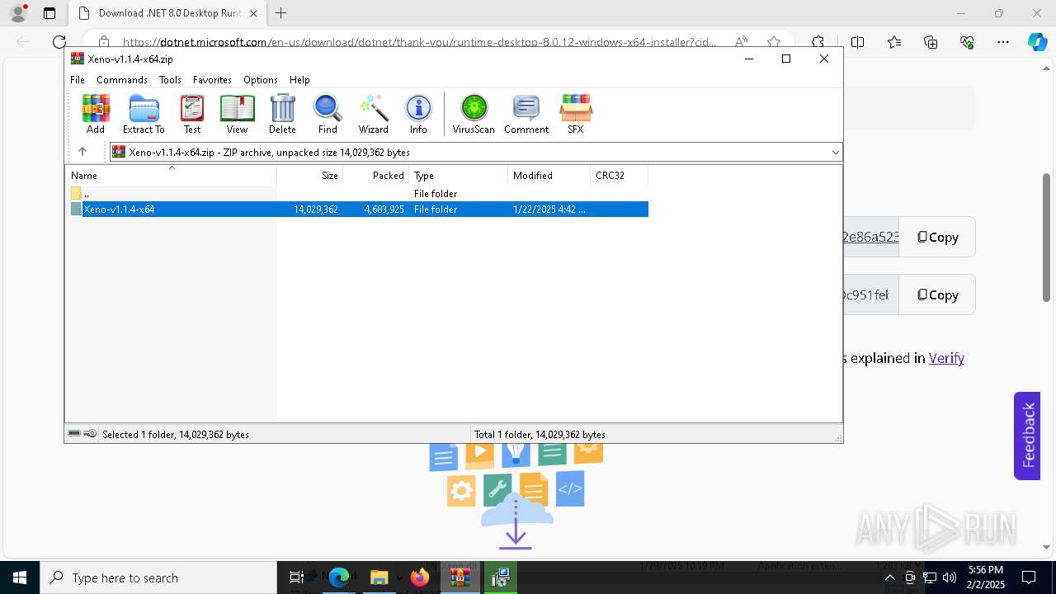1056x594 pixels.
Task: Open the Edge profile avatar
Action: coord(18,13)
